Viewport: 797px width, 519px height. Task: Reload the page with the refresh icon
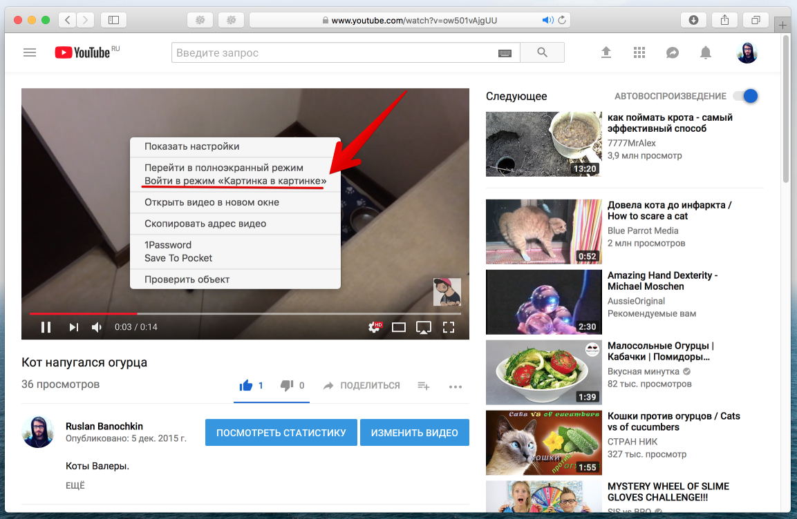tap(562, 20)
